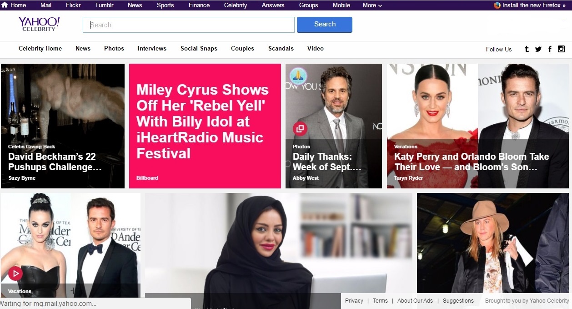
Task: Open the Yahoo Home icon link
Action: pos(5,5)
